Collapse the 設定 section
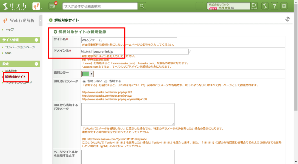Viewport: 298px width, 164px height. pos(36,64)
